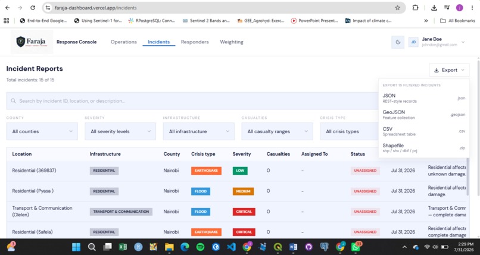
Task: Switch to the Weighting tab
Action: (x=232, y=42)
